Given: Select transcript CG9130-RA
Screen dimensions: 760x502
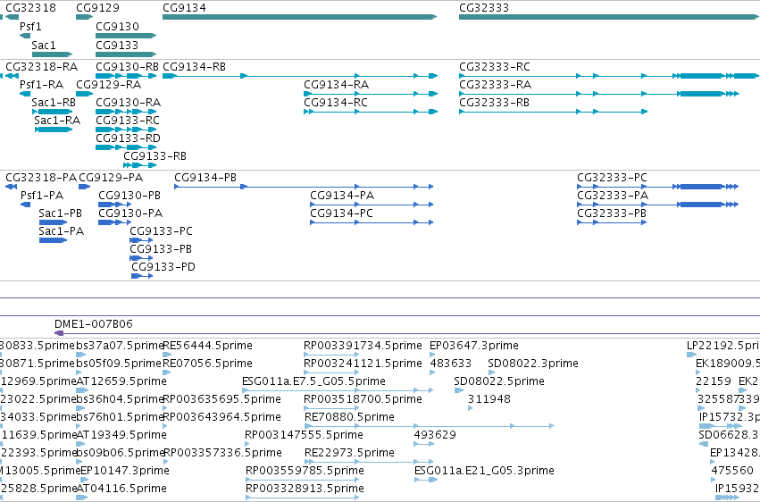Looking at the screenshot, I should point(126,112).
